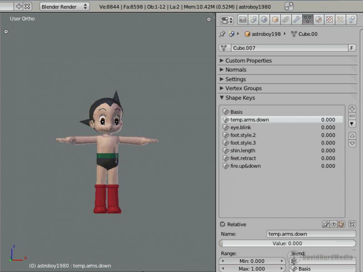363x272 pixels.
Task: Increase Range Max with right arrow
Action: 282,268
